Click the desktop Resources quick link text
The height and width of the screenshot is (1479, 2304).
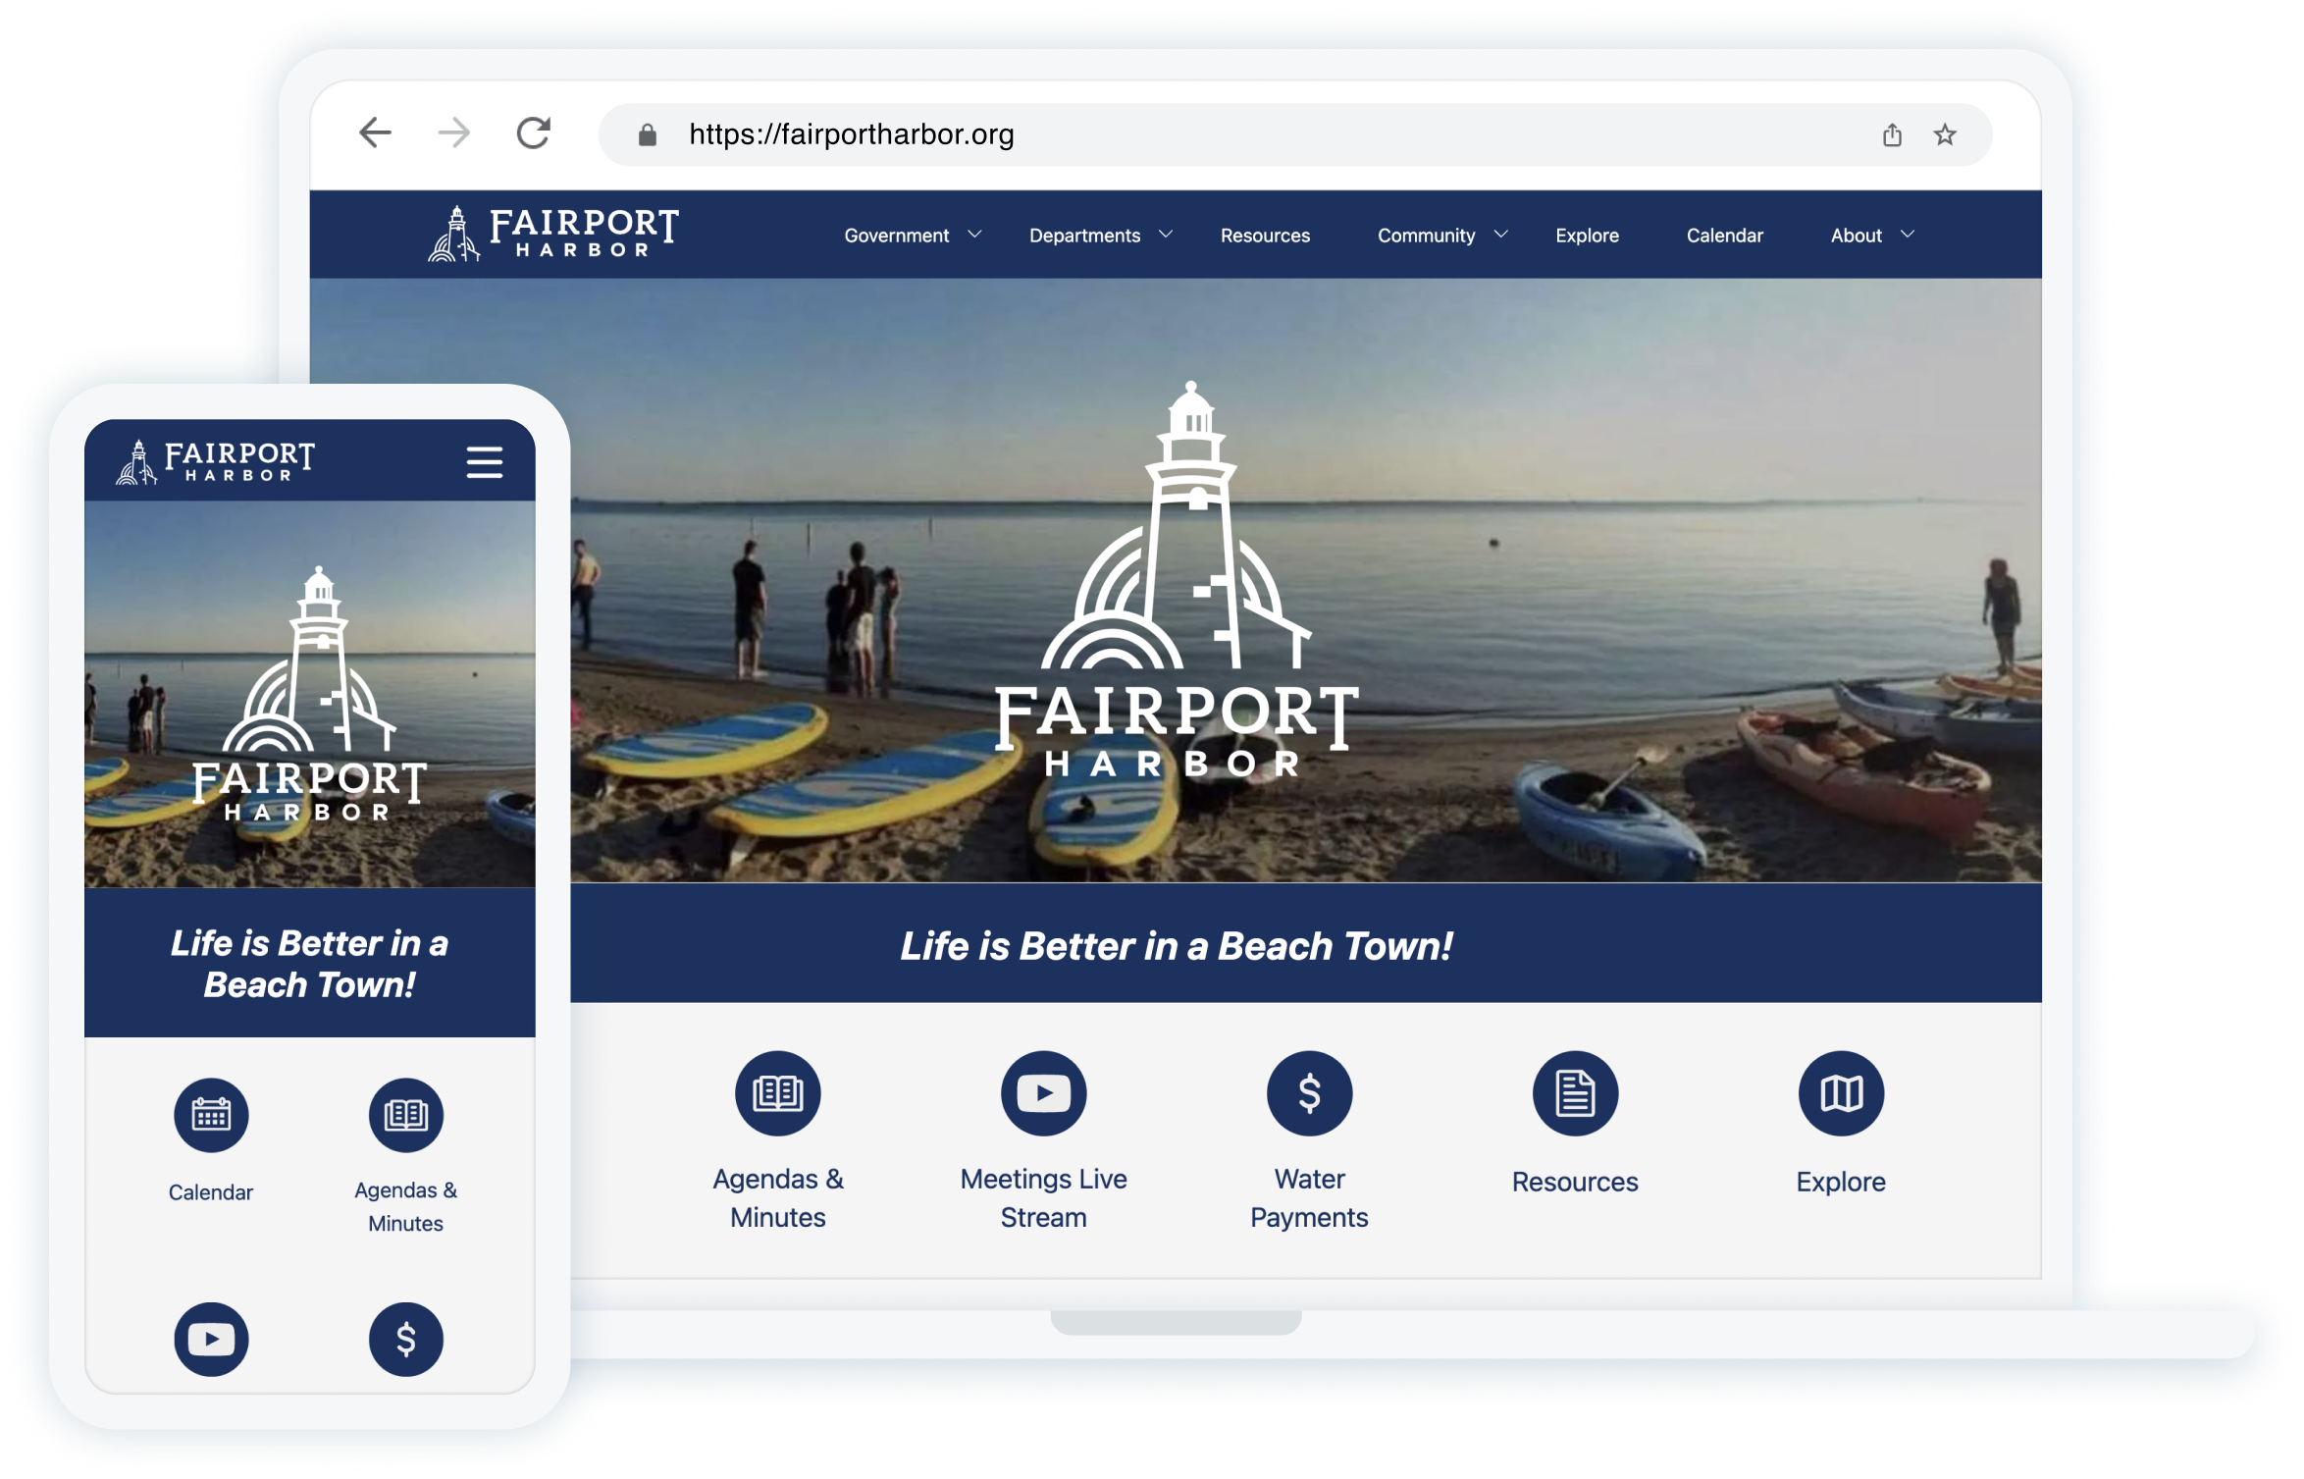tap(1576, 1182)
